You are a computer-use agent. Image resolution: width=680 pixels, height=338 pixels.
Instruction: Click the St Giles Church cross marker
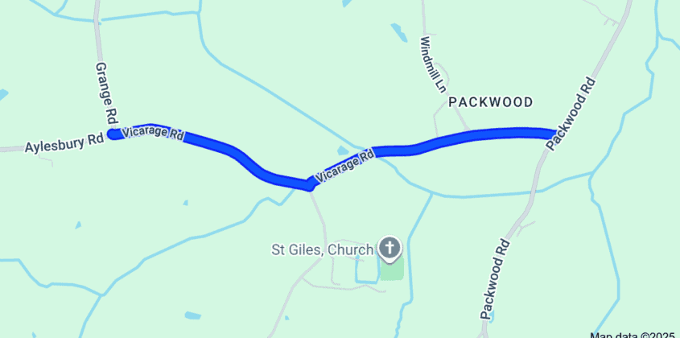point(389,249)
